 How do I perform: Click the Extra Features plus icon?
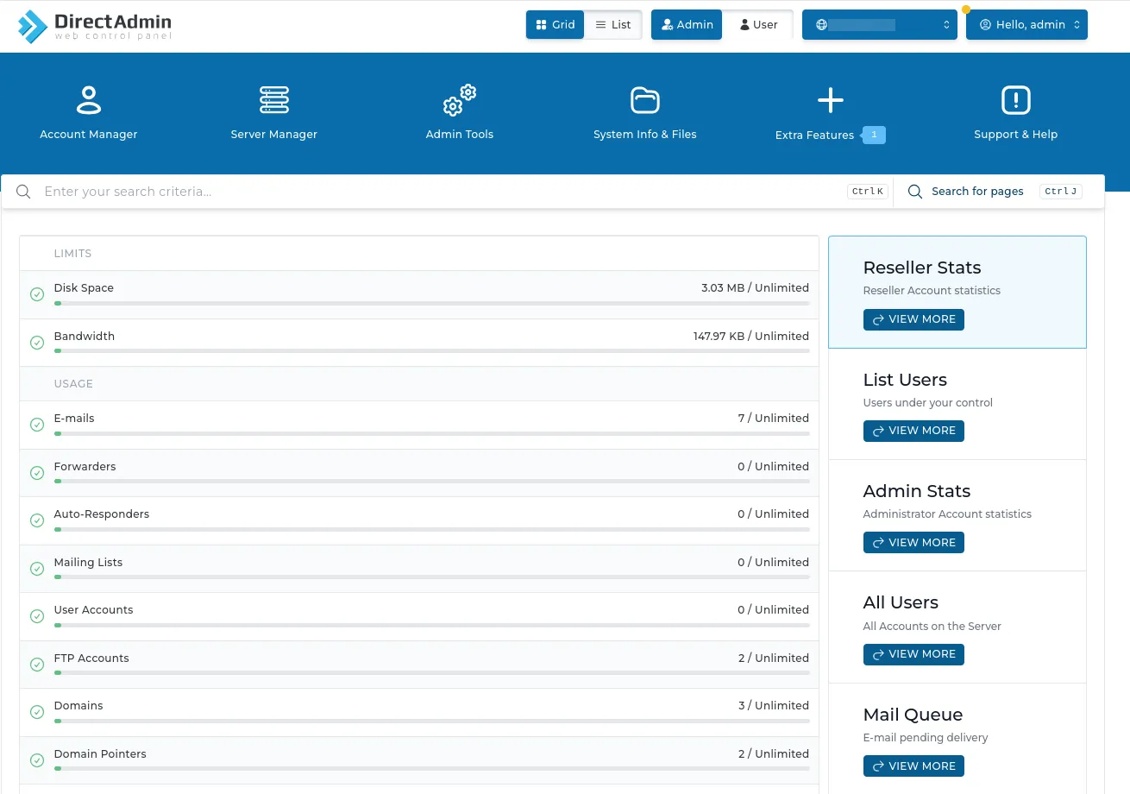(x=830, y=100)
